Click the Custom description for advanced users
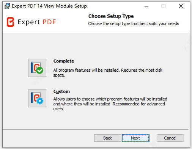The width and height of the screenshot is (192, 149). point(110,104)
